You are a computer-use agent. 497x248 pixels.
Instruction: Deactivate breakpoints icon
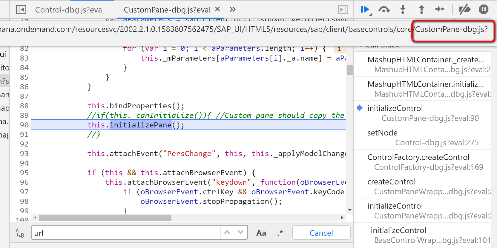464,10
